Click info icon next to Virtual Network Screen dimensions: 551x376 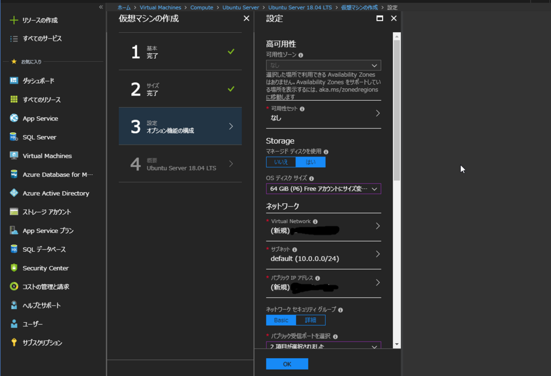(x=315, y=222)
